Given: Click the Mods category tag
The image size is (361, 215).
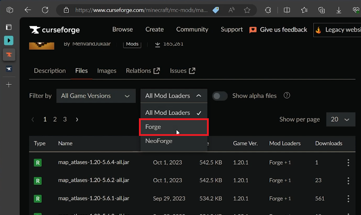Looking at the screenshot, I should click(132, 44).
